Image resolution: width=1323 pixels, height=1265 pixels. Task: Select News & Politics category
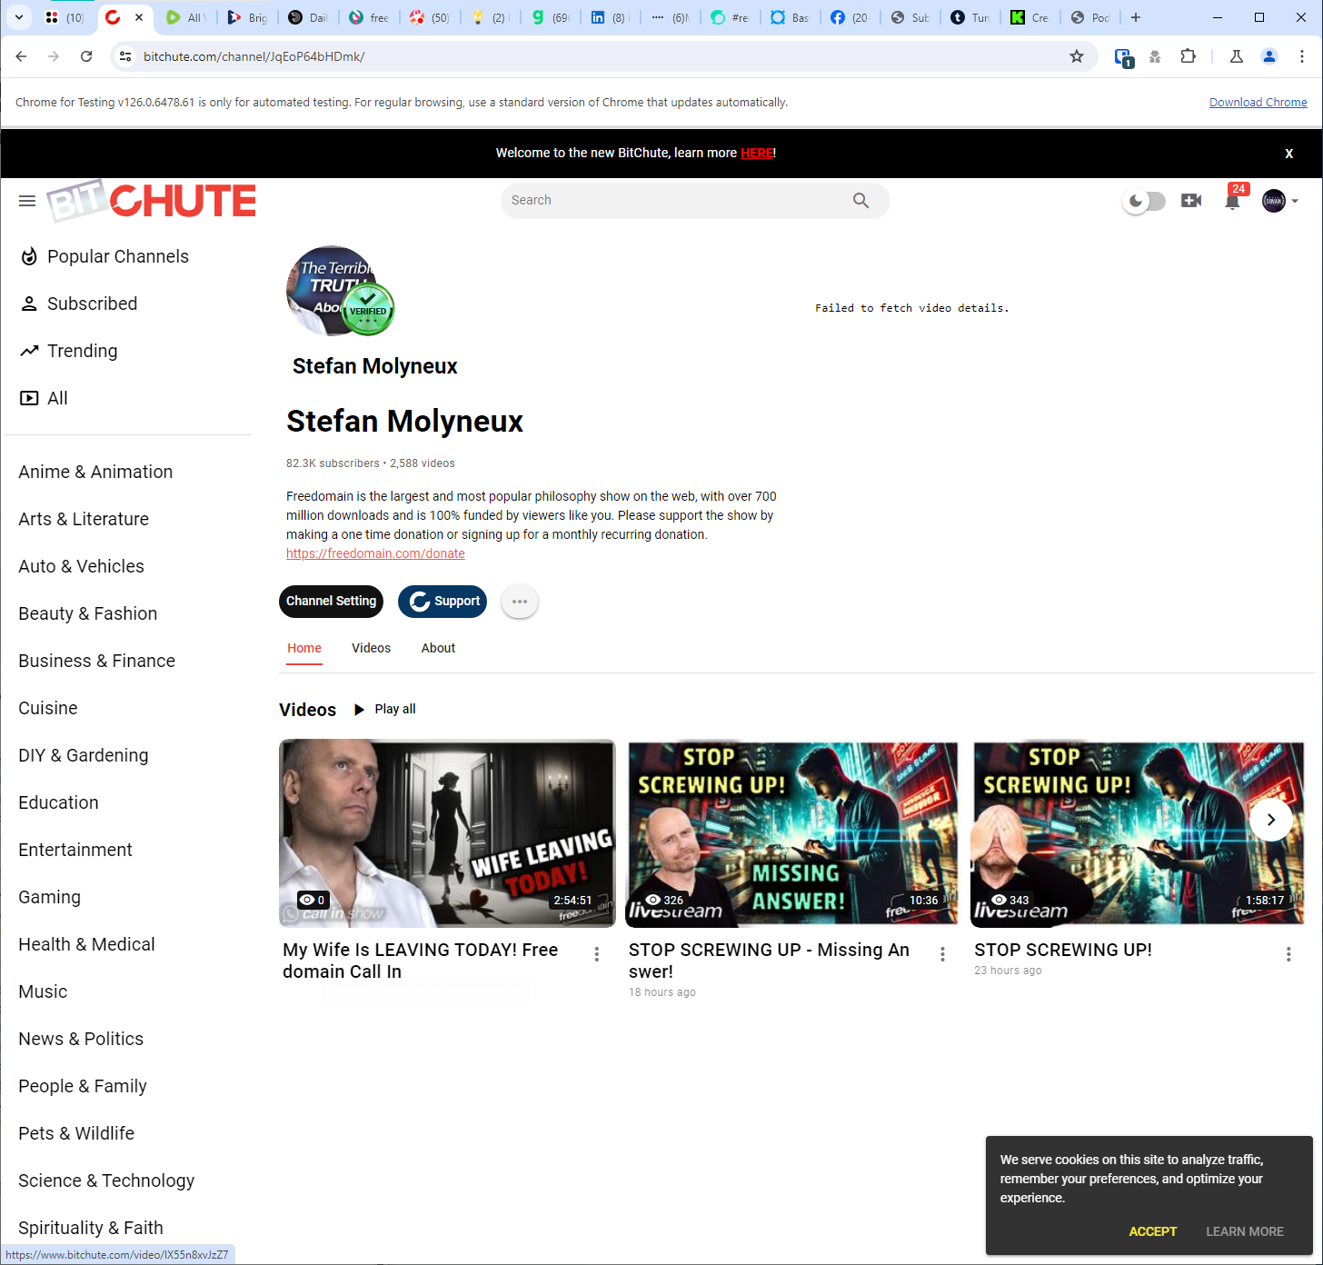[x=81, y=1040]
